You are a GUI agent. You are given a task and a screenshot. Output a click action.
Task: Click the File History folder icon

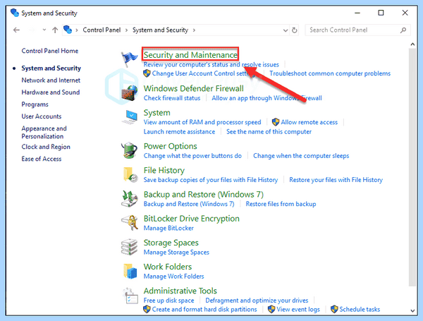[130, 174]
